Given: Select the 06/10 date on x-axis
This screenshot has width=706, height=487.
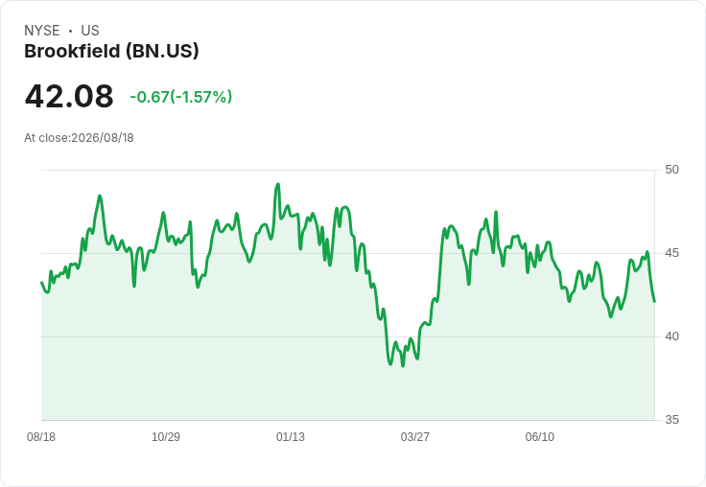Looking at the screenshot, I should [540, 437].
